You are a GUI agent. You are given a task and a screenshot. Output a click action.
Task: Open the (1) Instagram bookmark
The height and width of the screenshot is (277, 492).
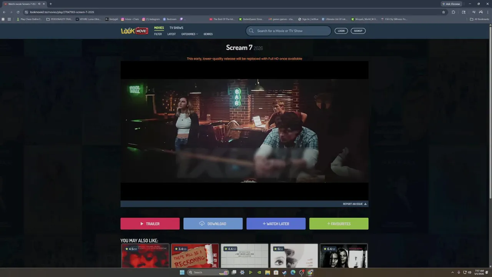151,19
